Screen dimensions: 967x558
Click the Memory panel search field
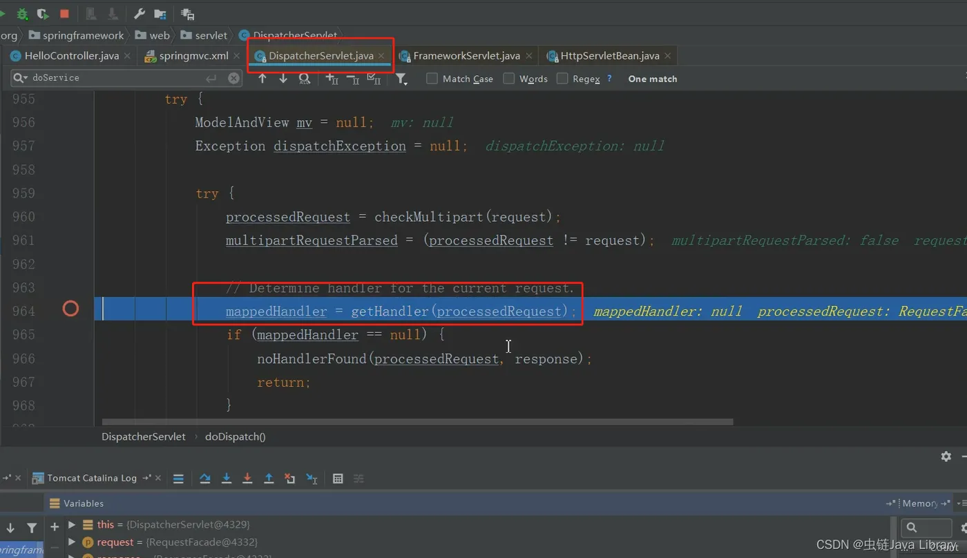(x=926, y=527)
